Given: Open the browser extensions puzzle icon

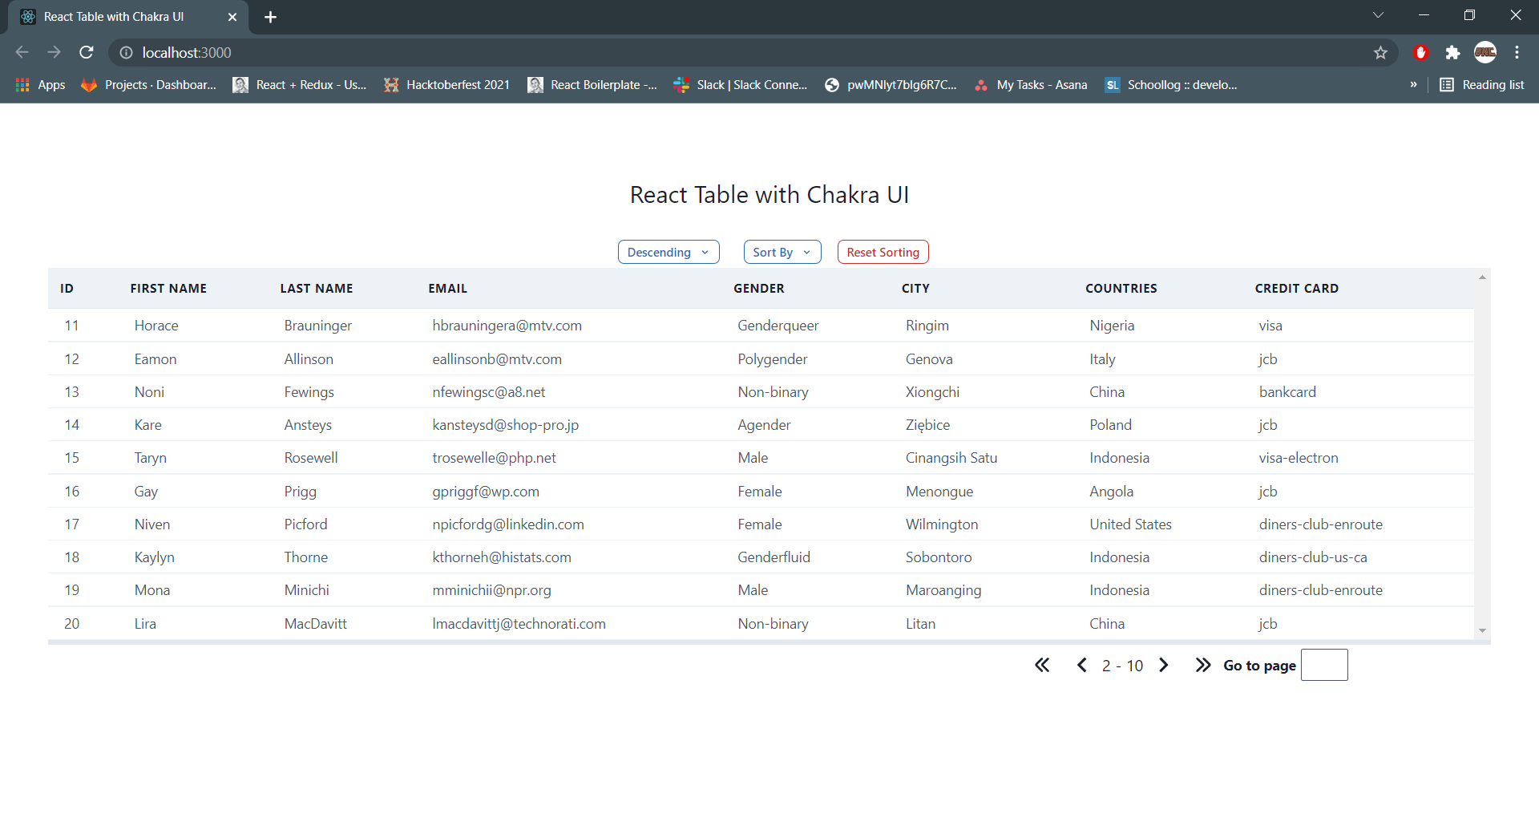Looking at the screenshot, I should coord(1453,52).
